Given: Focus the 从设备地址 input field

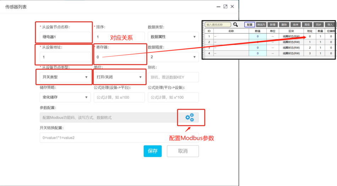Looking at the screenshot, I should [65, 57].
